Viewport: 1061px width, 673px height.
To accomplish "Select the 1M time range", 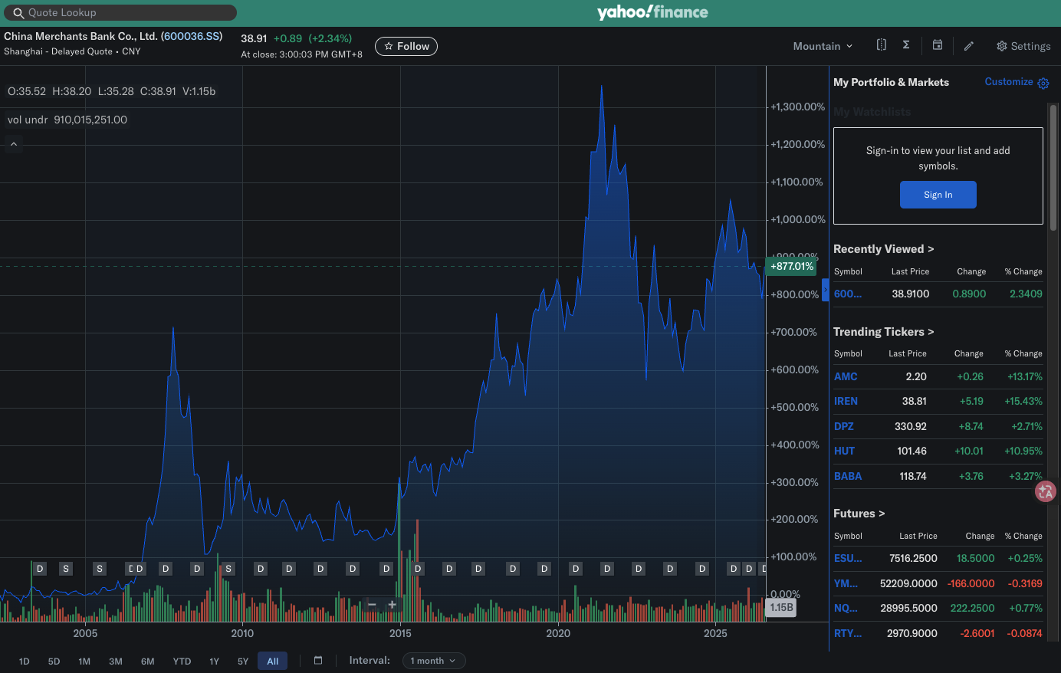I will coord(84,661).
